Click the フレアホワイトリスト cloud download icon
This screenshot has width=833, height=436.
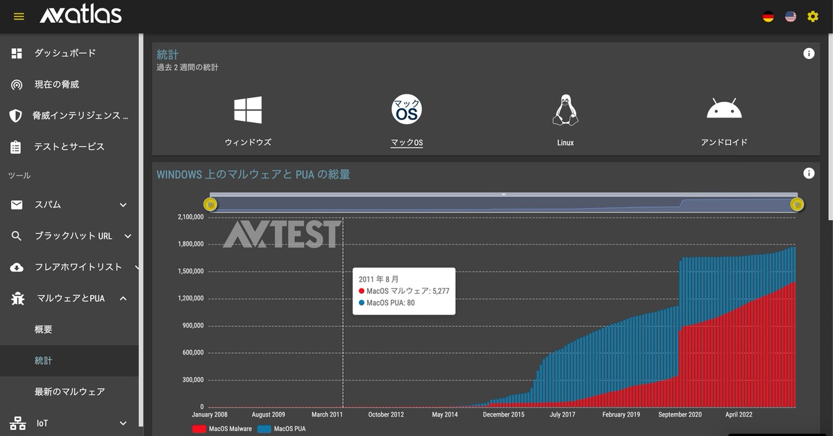click(17, 267)
